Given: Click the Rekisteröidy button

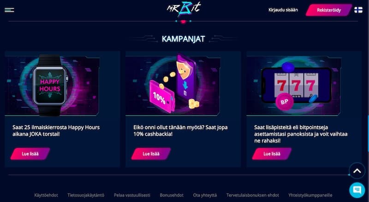Looking at the screenshot, I should click(329, 10).
